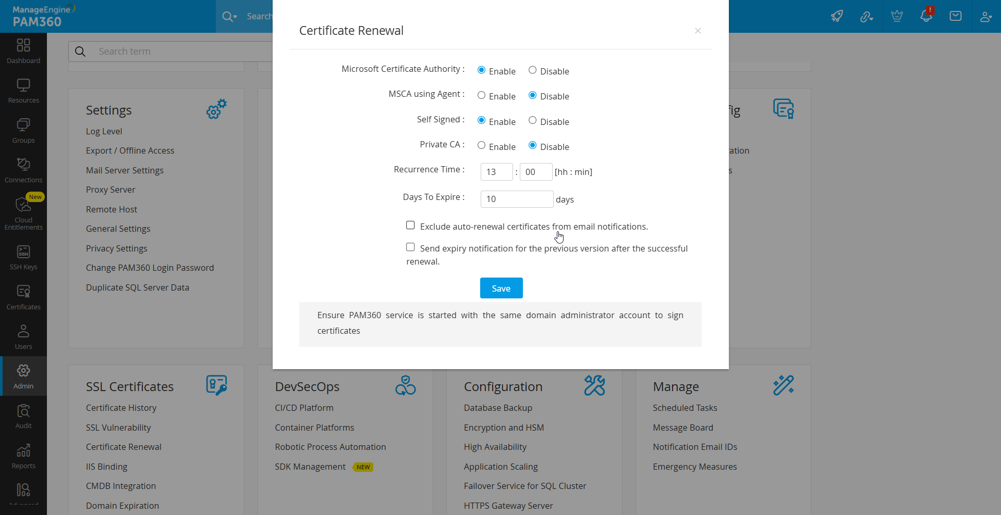Click the rocket icon in header
This screenshot has height=515, width=1001.
tap(837, 16)
